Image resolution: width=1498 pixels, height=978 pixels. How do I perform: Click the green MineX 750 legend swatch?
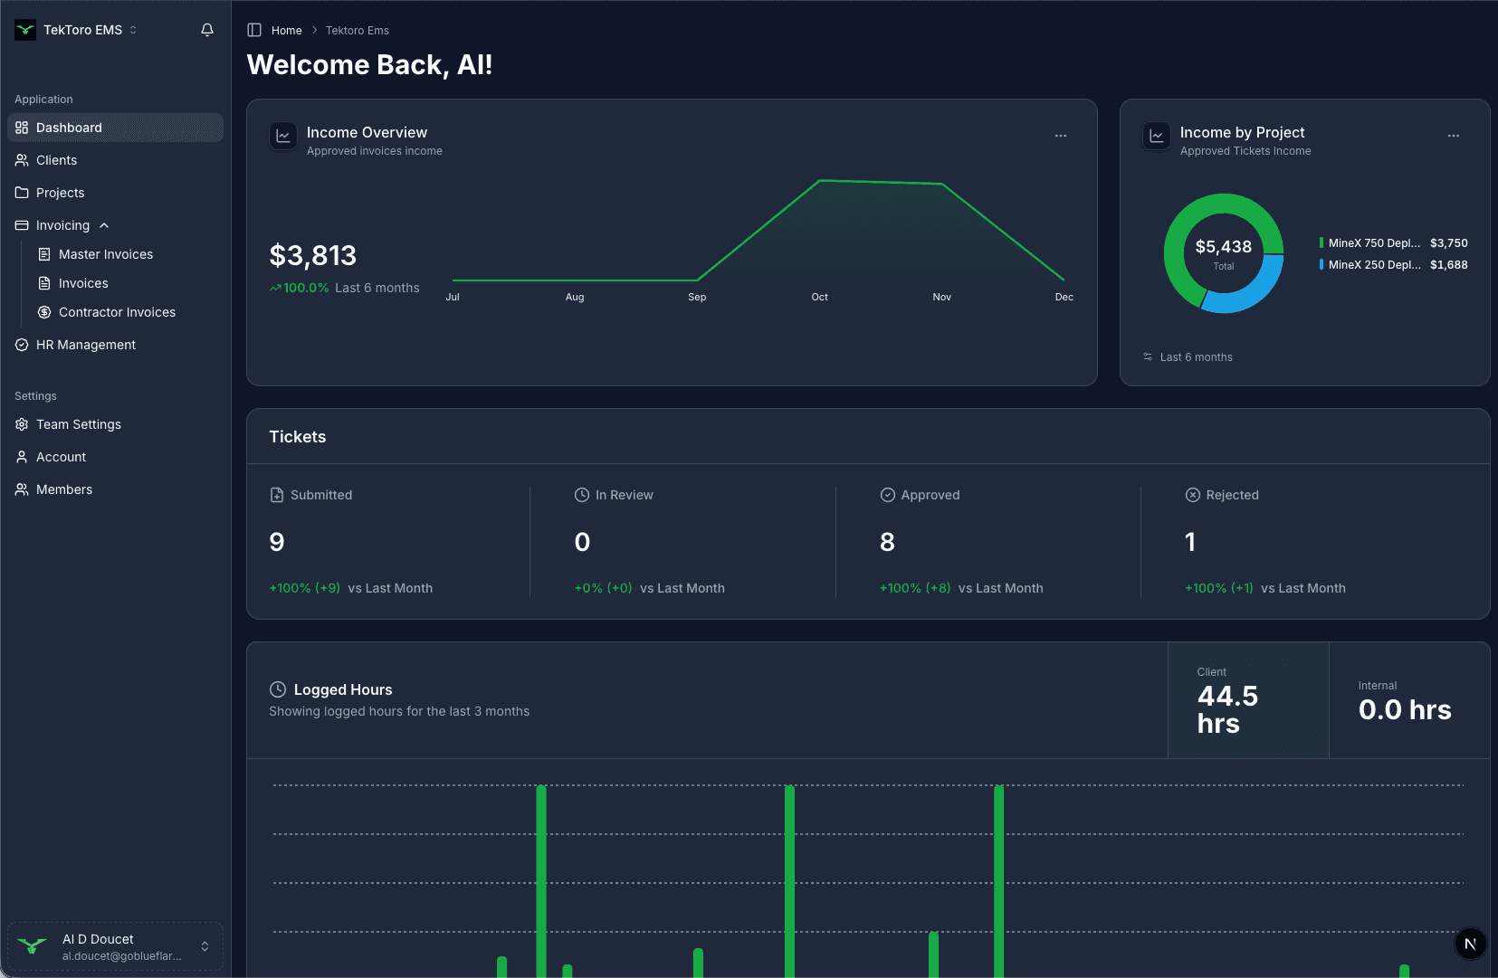click(1321, 242)
